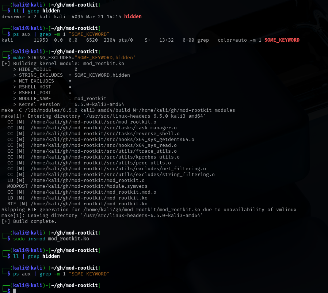Click the 'STRING_EXCLUDES = SOME_KEYWORD,hidden' value line
The image size is (328, 293).
[72, 75]
